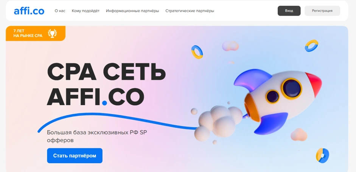
Task: Open the Кому подойдёт section link
Action: (x=86, y=11)
